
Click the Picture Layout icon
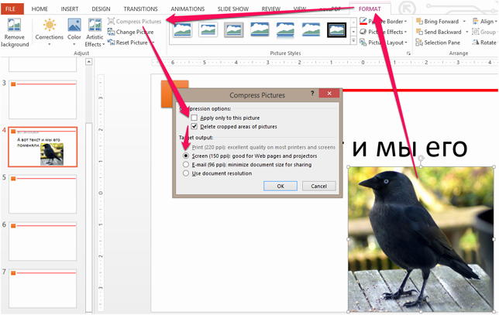[363, 43]
